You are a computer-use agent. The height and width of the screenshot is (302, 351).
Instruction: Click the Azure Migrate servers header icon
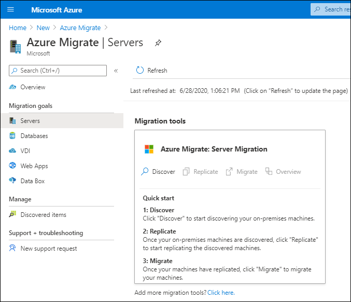15,46
